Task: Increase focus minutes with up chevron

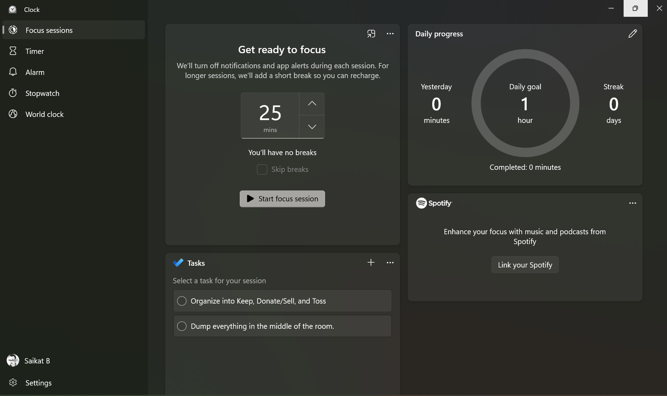Action: click(312, 104)
